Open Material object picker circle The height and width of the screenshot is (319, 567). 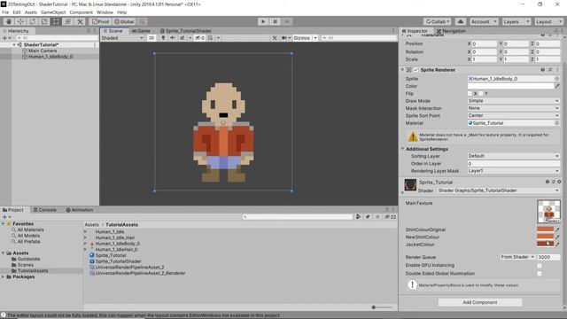click(557, 123)
